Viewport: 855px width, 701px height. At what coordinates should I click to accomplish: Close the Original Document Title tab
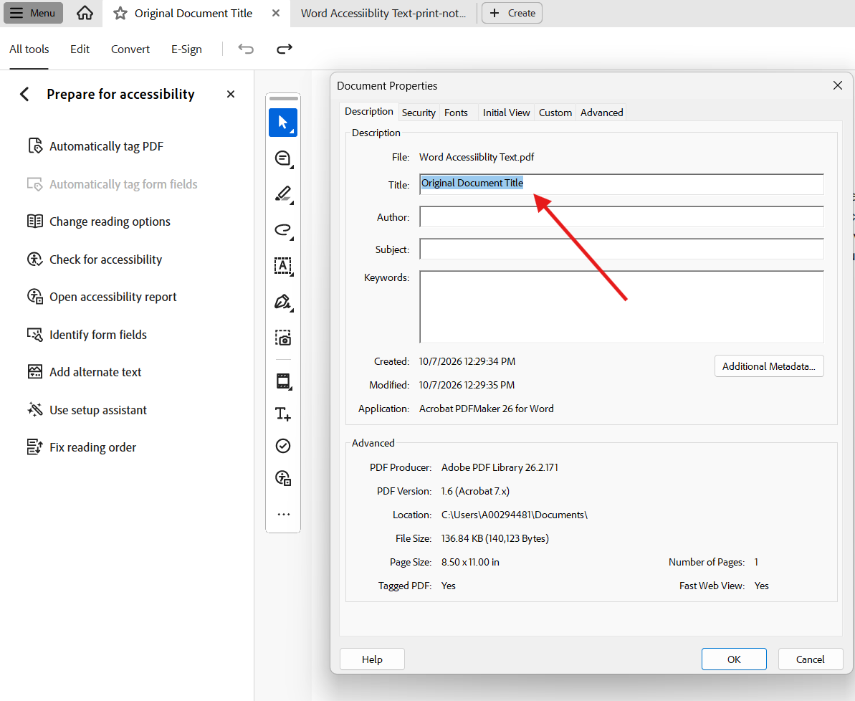coord(276,13)
